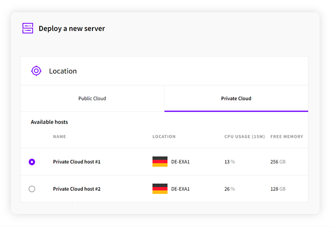Click the Location target icon
The height and width of the screenshot is (227, 334).
36,71
